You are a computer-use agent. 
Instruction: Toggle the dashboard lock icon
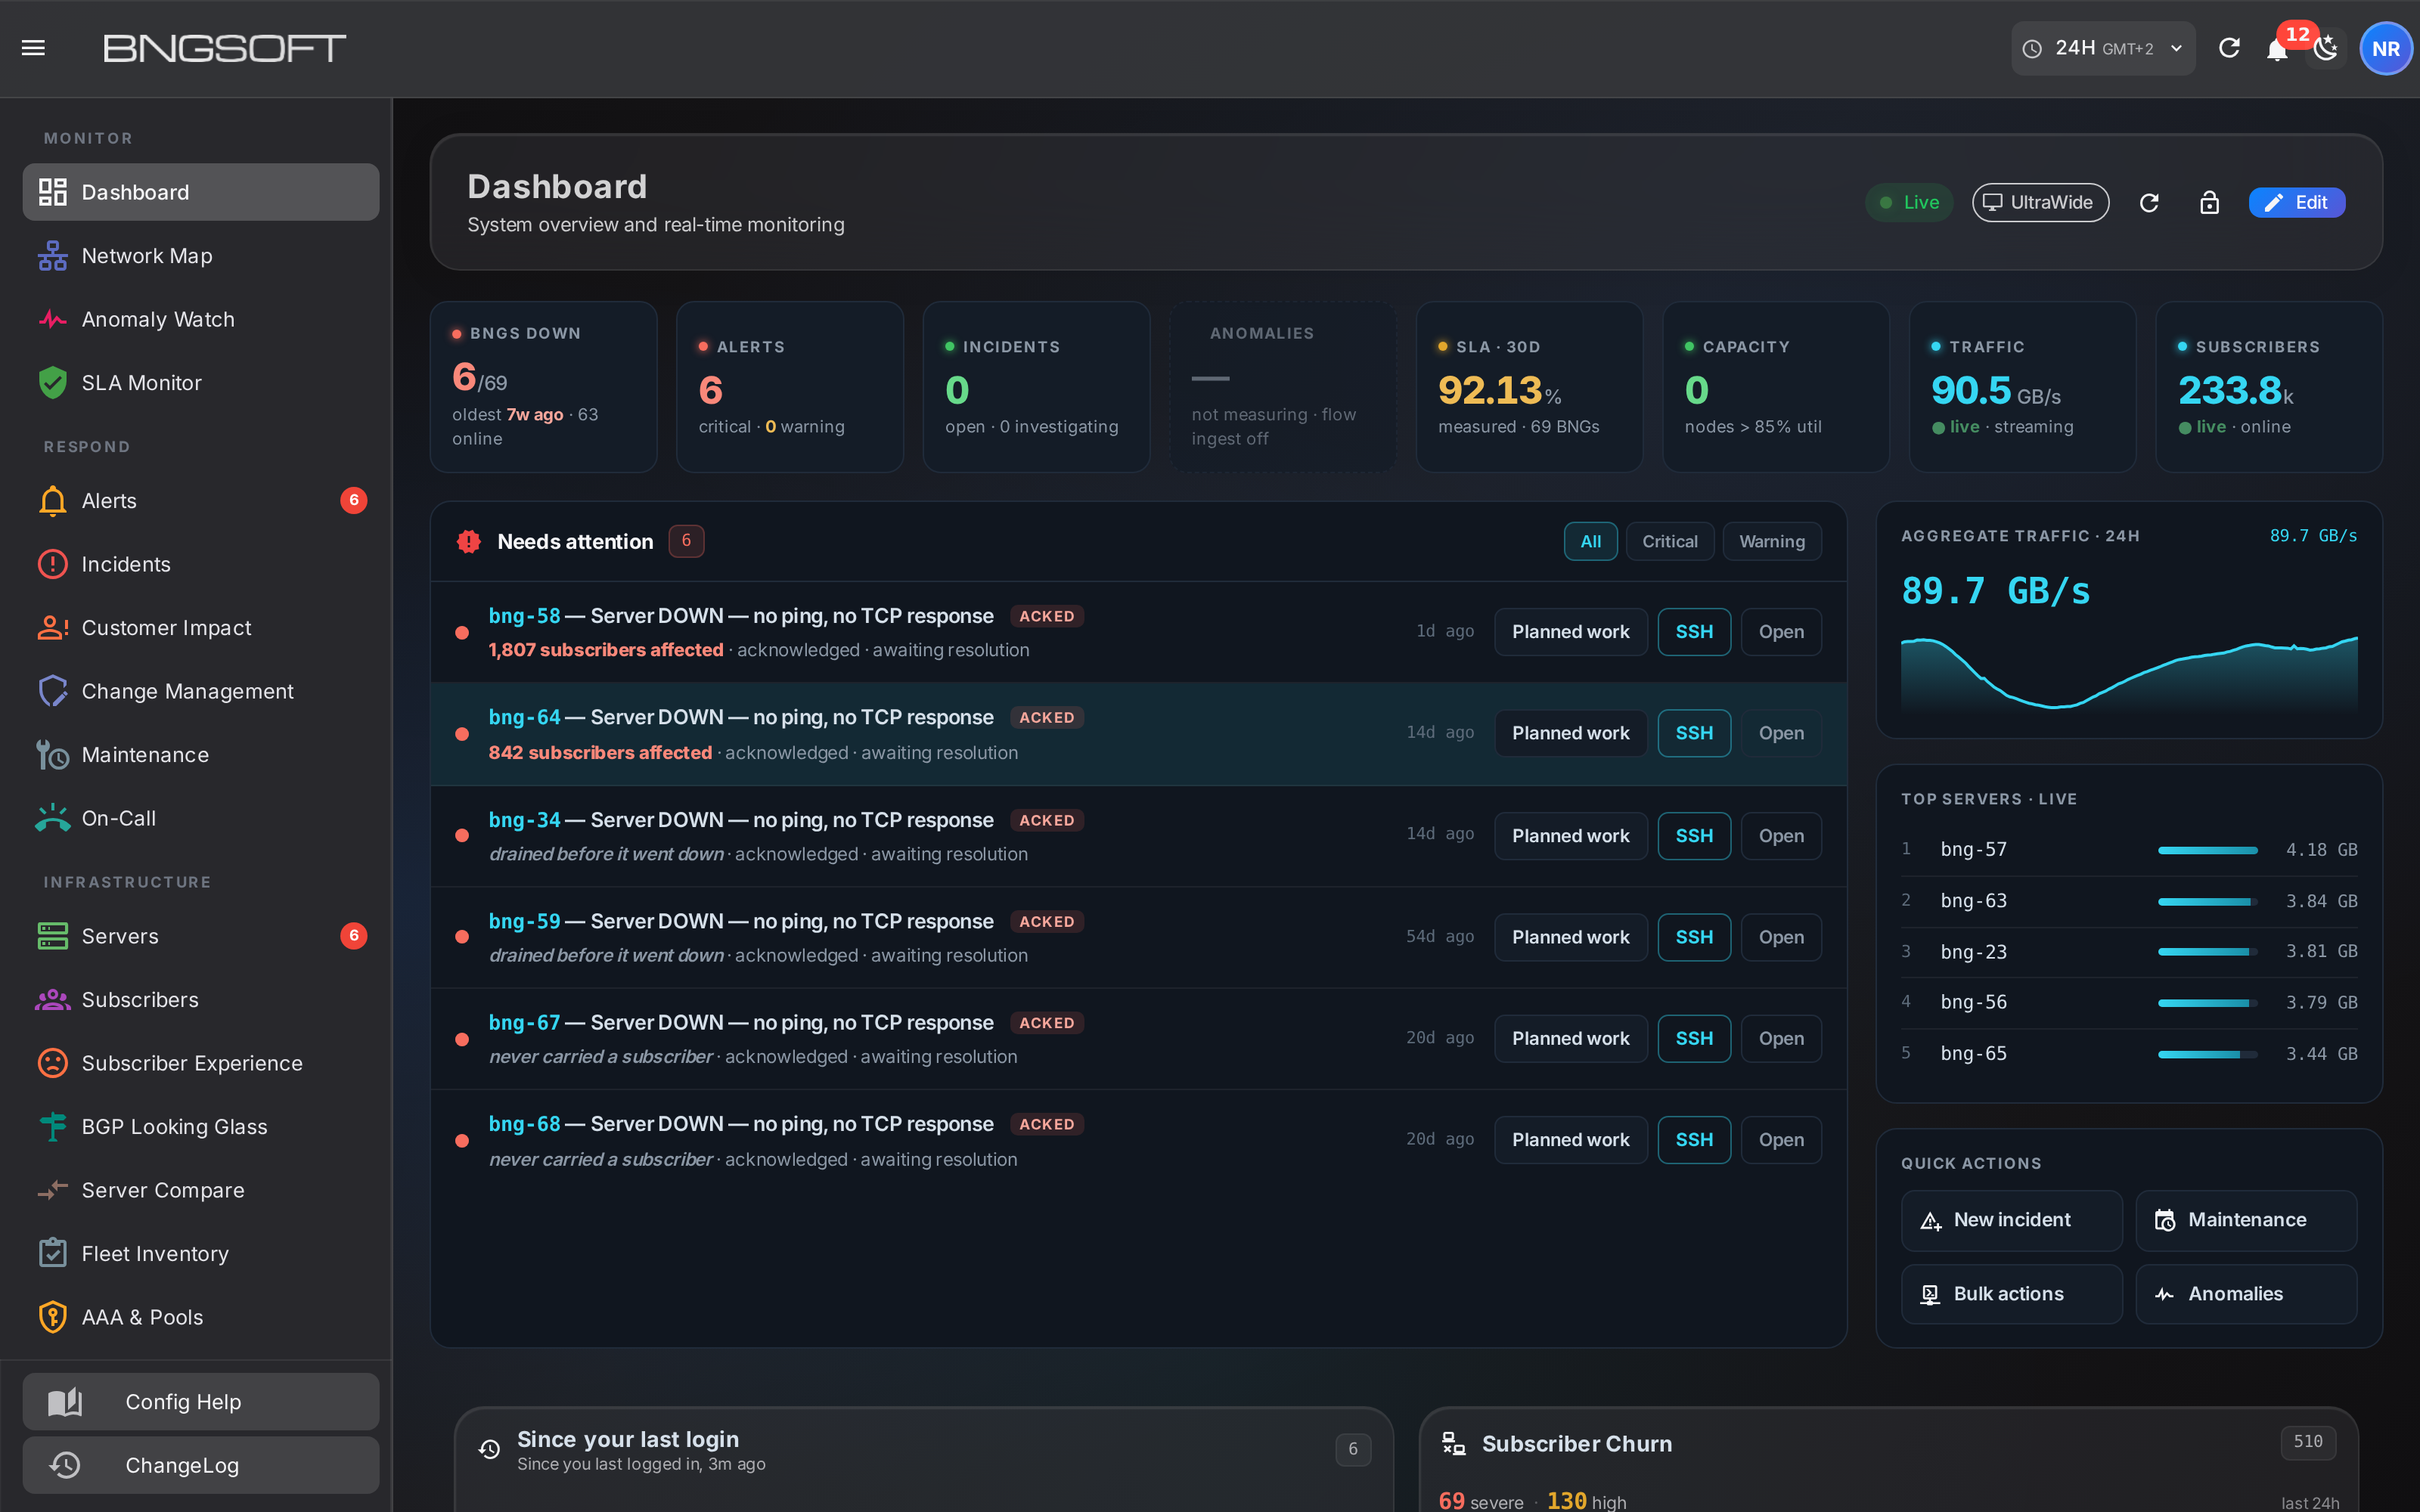(2209, 203)
